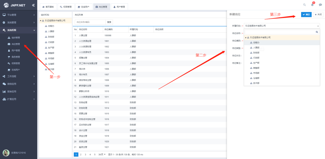325x159 pixels.
Task: Expand the 系统管理 menu chevron
Action: (34, 23)
